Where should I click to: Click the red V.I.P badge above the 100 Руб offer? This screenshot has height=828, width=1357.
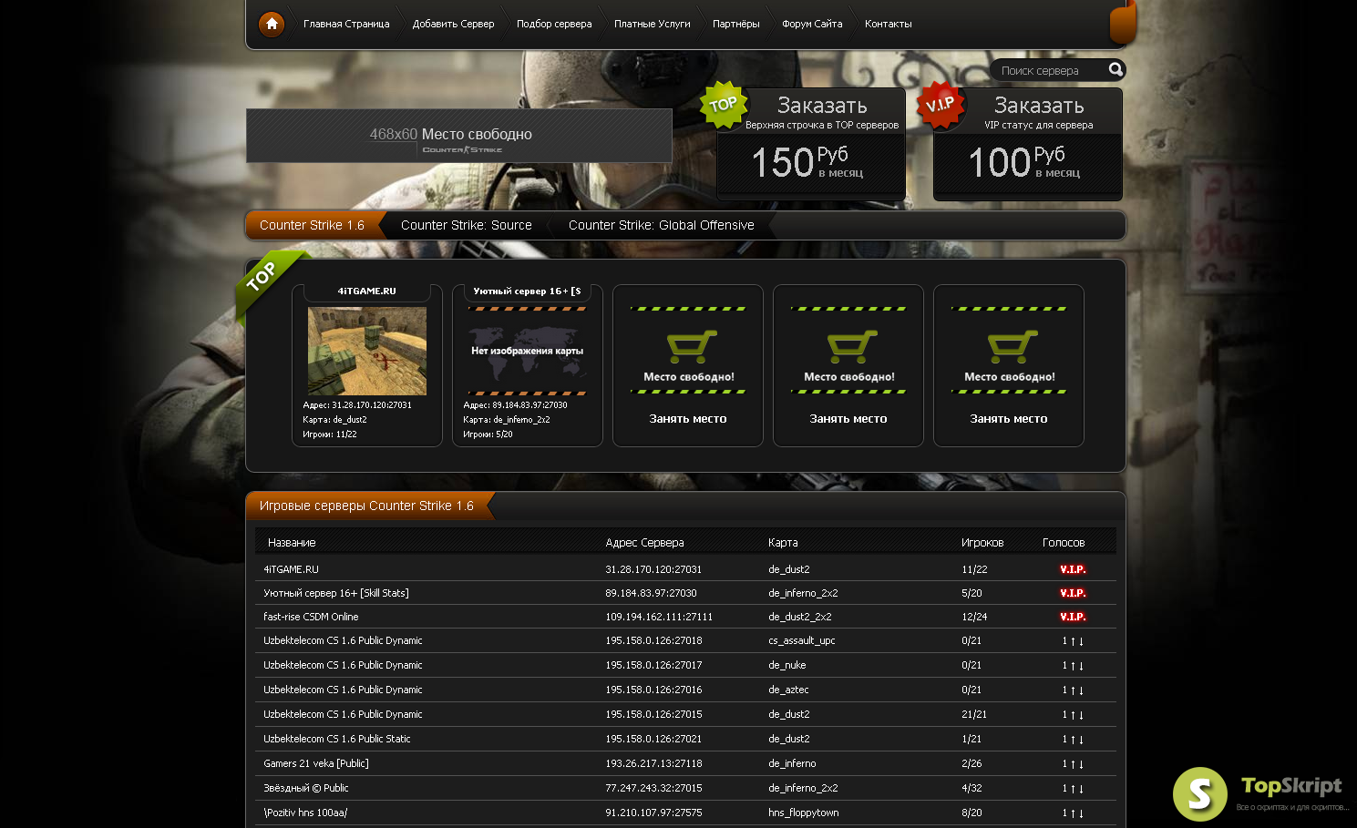(x=941, y=105)
